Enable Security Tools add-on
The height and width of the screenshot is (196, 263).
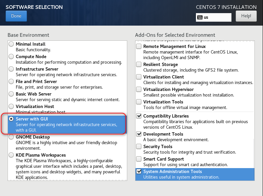139,147
